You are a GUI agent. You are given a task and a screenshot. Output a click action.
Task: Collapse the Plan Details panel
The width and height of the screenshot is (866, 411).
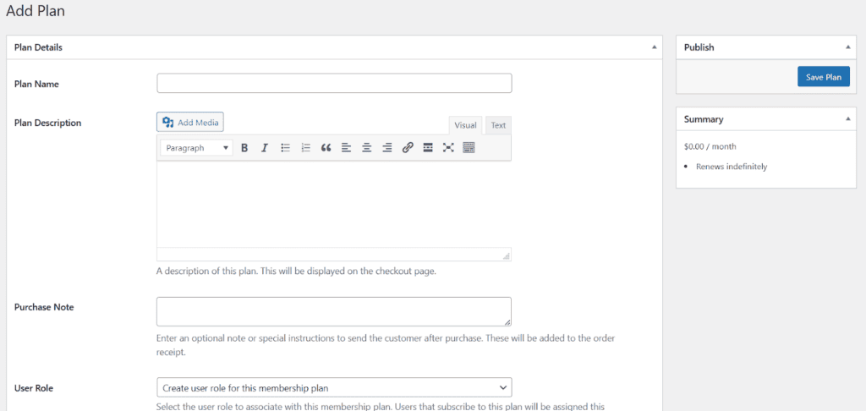[x=654, y=47]
